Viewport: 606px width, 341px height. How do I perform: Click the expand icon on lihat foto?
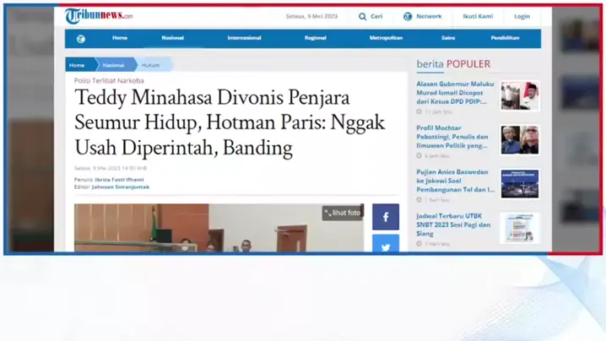pyautogui.click(x=327, y=213)
